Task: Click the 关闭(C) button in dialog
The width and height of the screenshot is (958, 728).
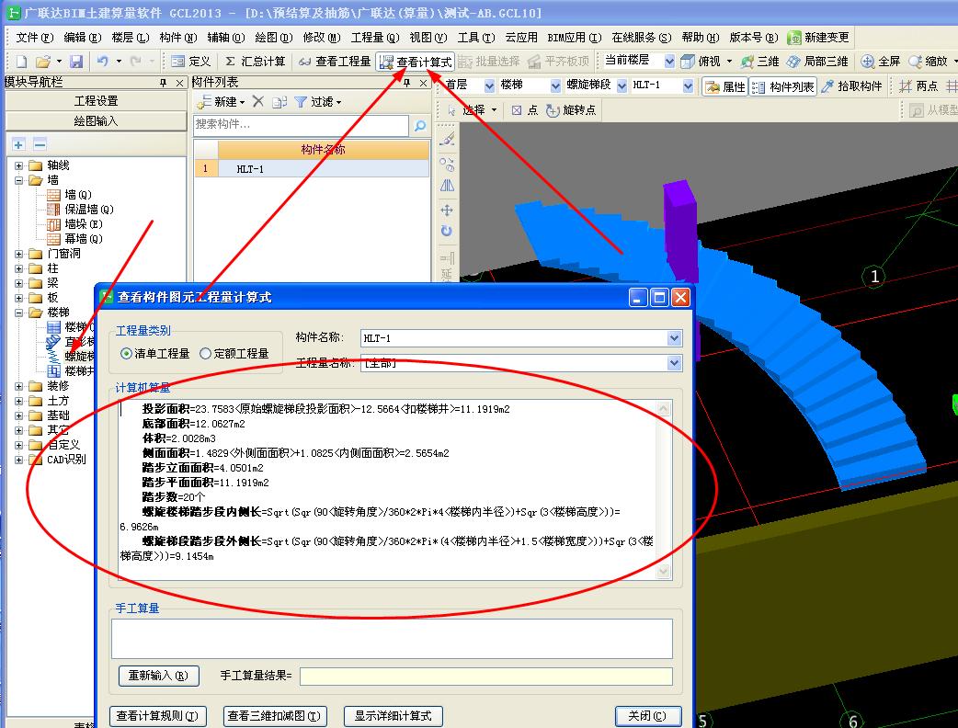Action: point(647,716)
